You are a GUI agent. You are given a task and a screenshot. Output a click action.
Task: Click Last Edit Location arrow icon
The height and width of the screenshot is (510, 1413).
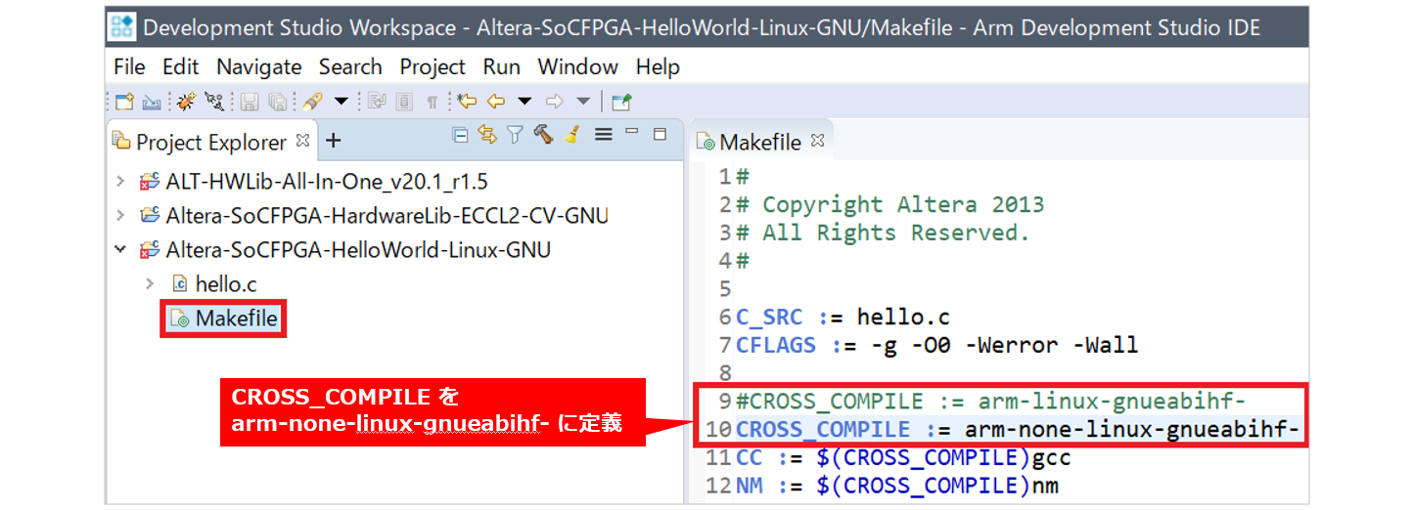click(x=467, y=101)
